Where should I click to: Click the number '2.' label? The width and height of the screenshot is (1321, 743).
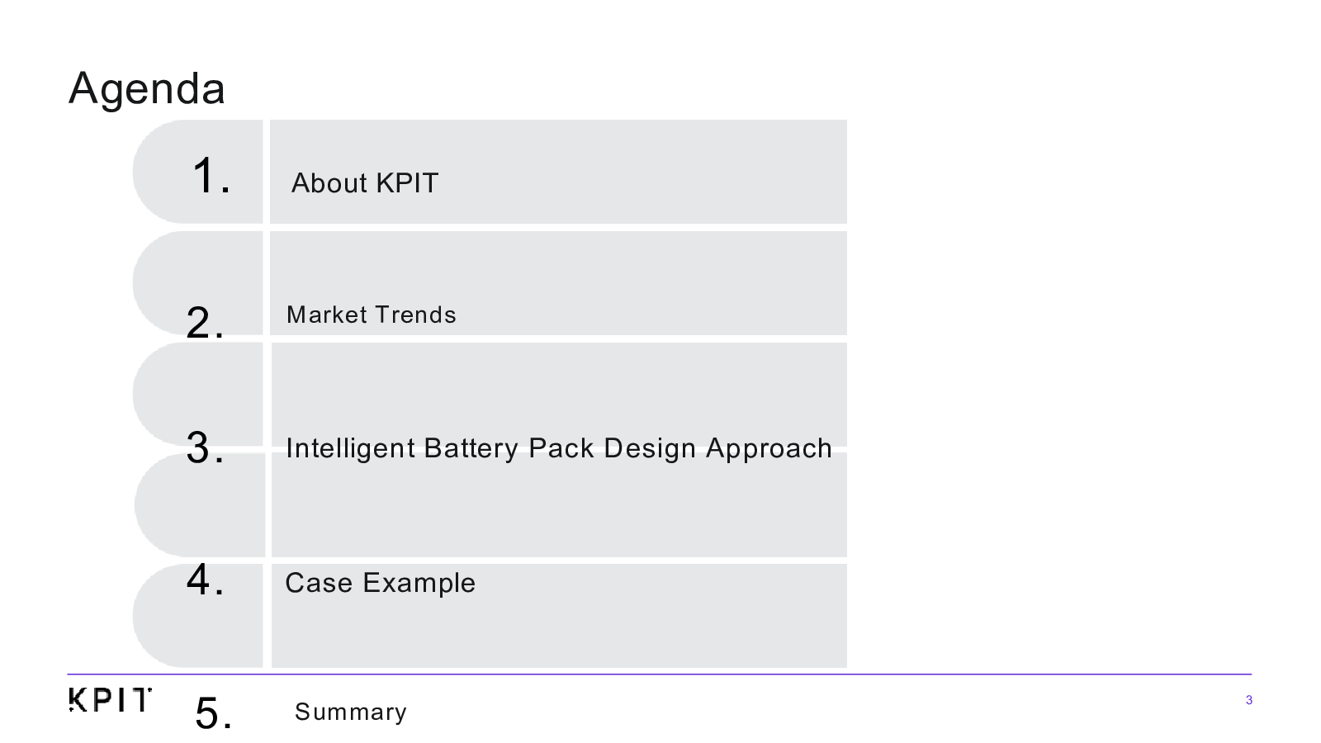point(205,322)
